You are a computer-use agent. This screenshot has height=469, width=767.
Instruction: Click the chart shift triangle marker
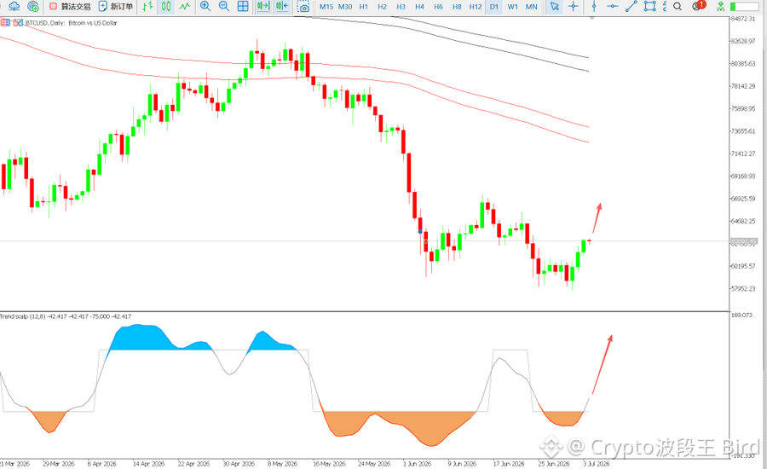pos(592,18)
